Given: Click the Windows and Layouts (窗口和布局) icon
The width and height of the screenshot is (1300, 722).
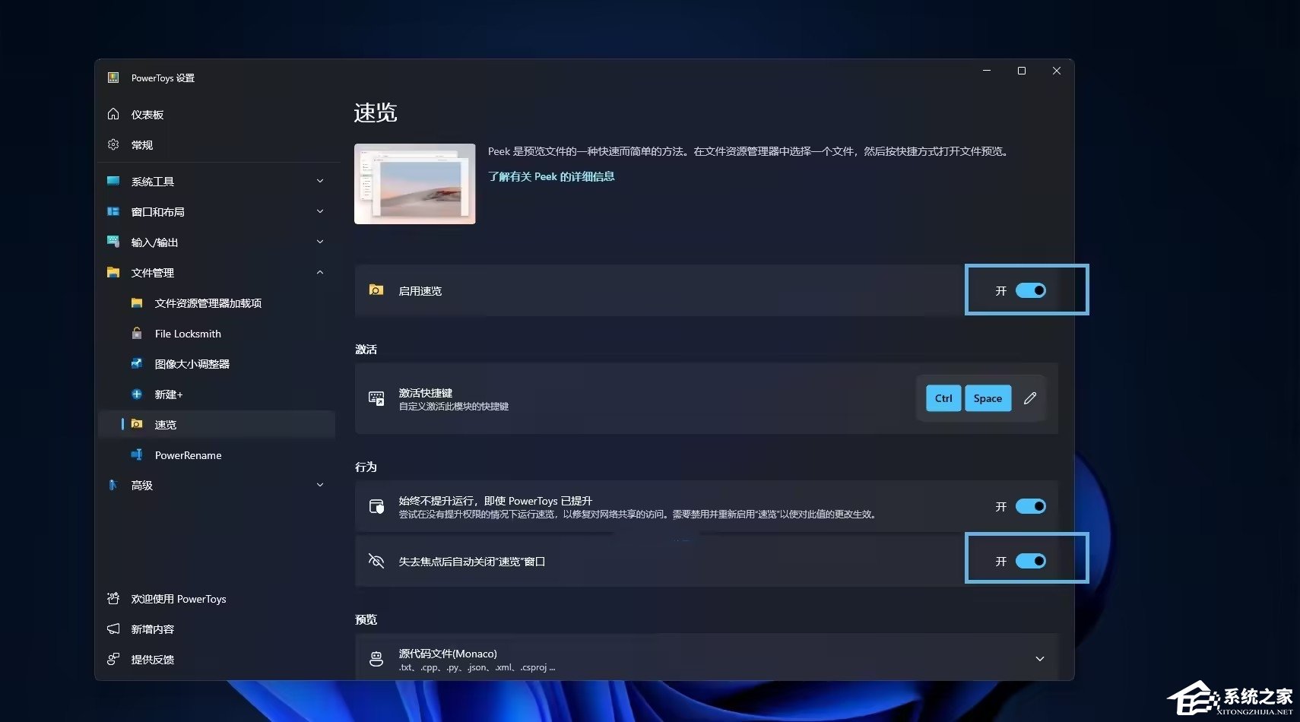Looking at the screenshot, I should (113, 211).
